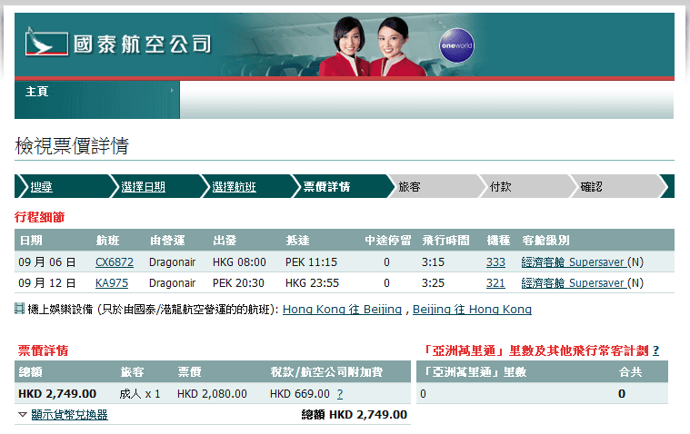Image resolution: width=690 pixels, height=434 pixels.
Task: Open 經濟客艙 Supersaver link for KA975
Action: click(575, 283)
